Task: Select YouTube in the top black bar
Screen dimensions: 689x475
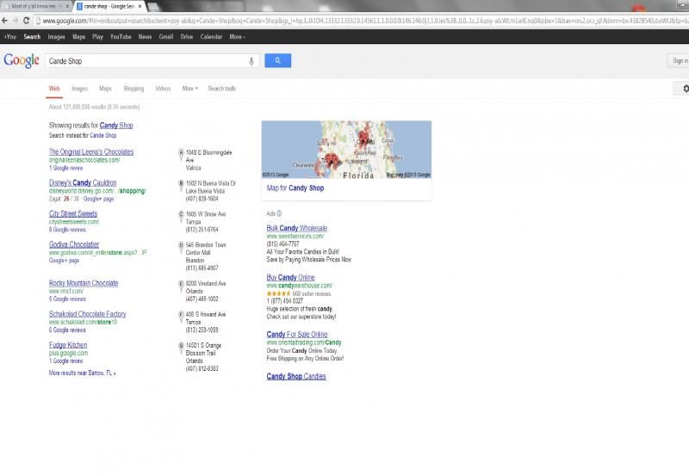Action: coord(121,37)
